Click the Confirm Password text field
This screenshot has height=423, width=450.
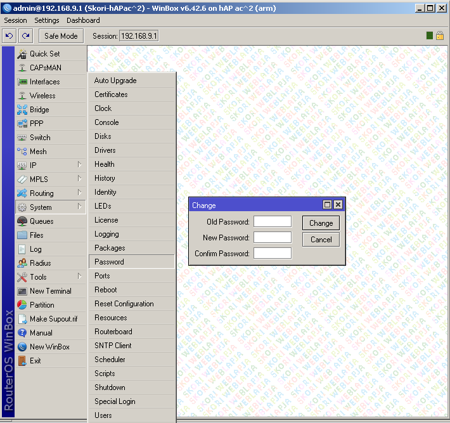(272, 254)
